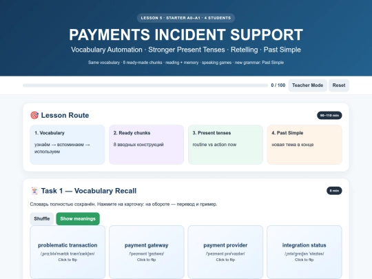The height and width of the screenshot is (279, 372).
Task: Click the 0 / 100 progress bar
Action: (145, 85)
